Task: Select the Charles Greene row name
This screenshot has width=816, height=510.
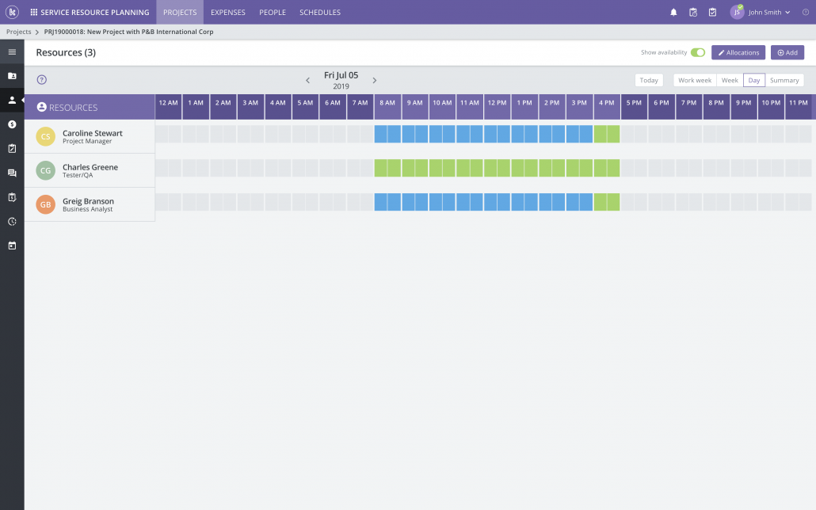Action: [x=90, y=167]
